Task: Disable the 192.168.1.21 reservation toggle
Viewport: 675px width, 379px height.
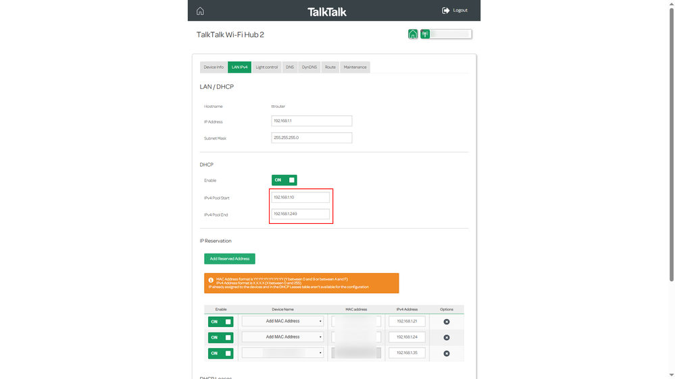Action: pyautogui.click(x=220, y=322)
